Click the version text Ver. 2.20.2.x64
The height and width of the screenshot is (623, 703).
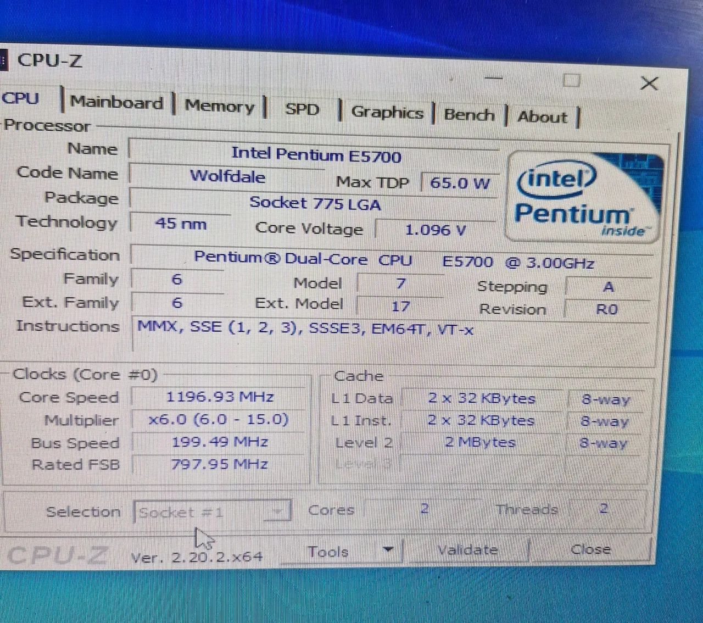click(197, 557)
